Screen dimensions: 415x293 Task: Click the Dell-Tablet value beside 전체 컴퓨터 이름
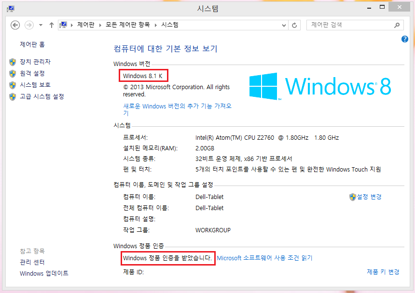pyautogui.click(x=209, y=208)
